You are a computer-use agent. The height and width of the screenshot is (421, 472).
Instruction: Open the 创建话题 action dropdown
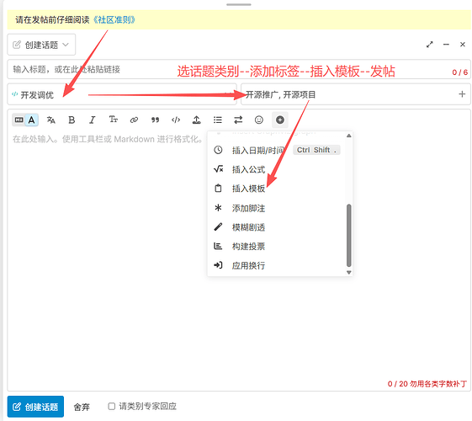click(x=41, y=45)
